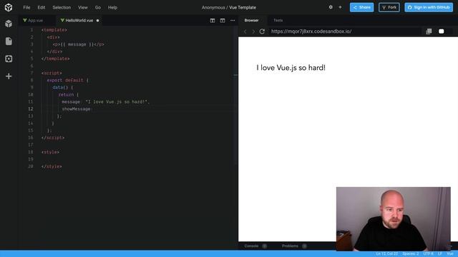Click the create new sandbox plus icon
This screenshot has height=257, width=458.
(340, 7)
